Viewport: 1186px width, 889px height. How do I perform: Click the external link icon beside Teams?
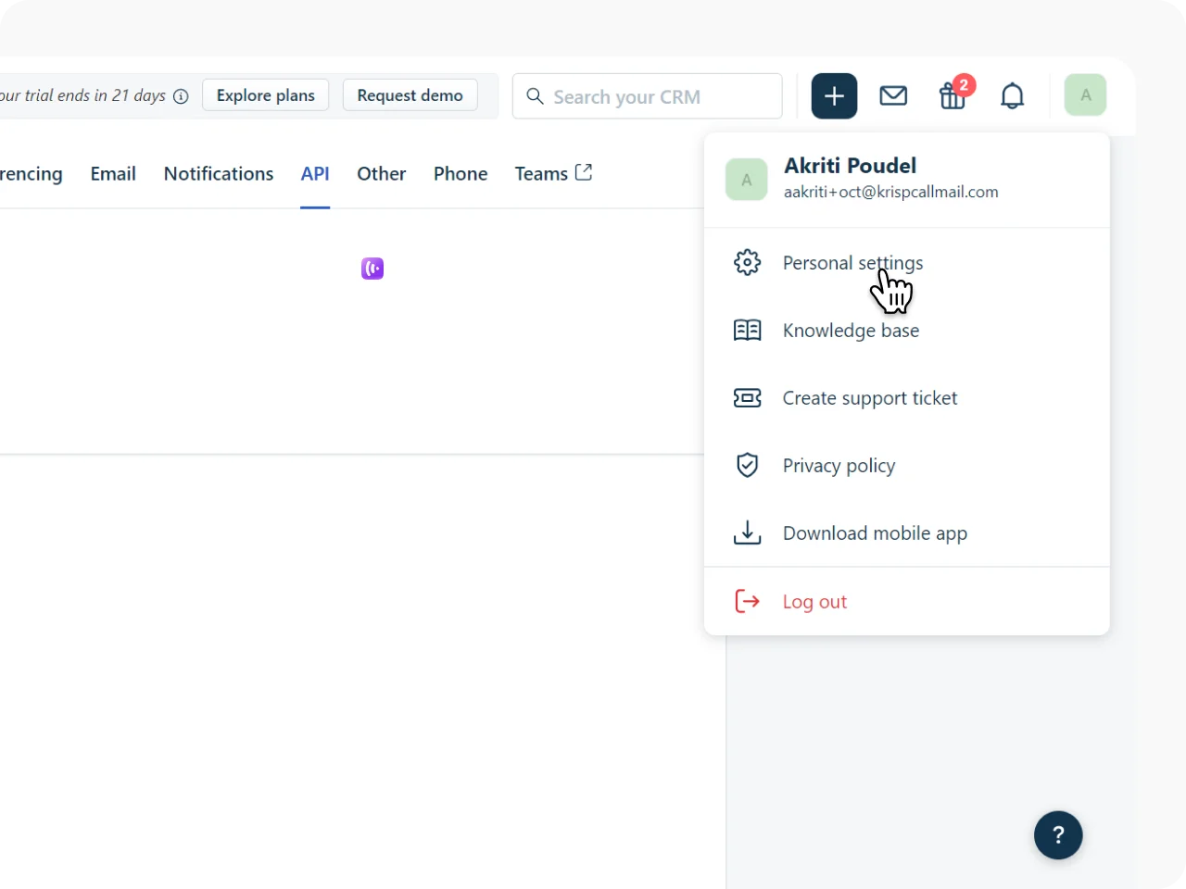[x=584, y=172]
